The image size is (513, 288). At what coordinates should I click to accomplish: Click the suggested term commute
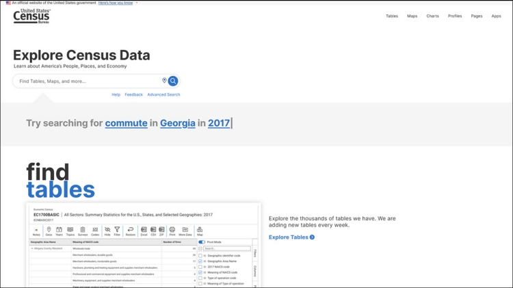click(127, 123)
